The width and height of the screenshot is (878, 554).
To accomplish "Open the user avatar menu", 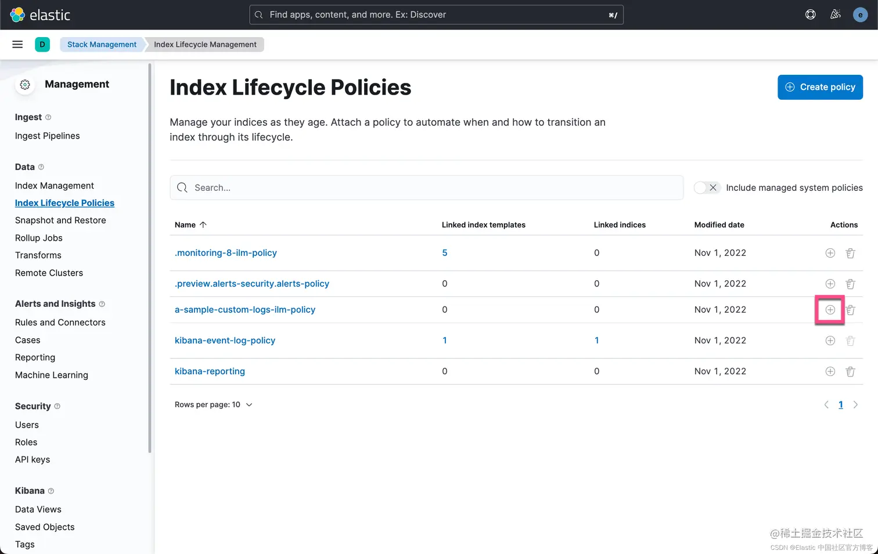I will coord(860,15).
